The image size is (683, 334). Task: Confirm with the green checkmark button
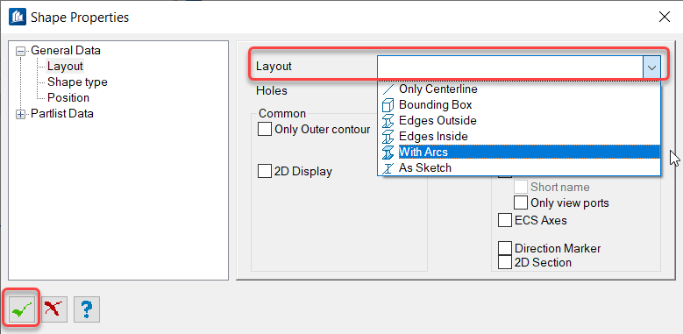(21, 309)
